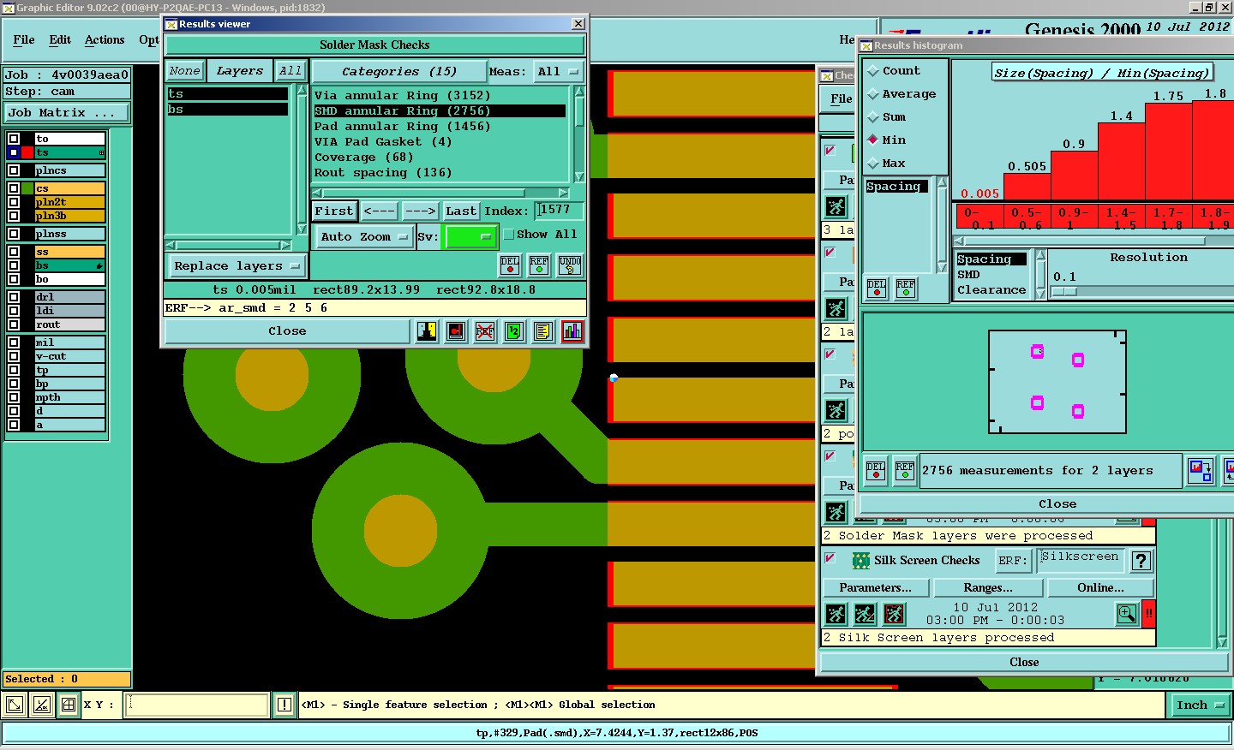Select 'Rout spacing (136)' category

click(x=439, y=173)
